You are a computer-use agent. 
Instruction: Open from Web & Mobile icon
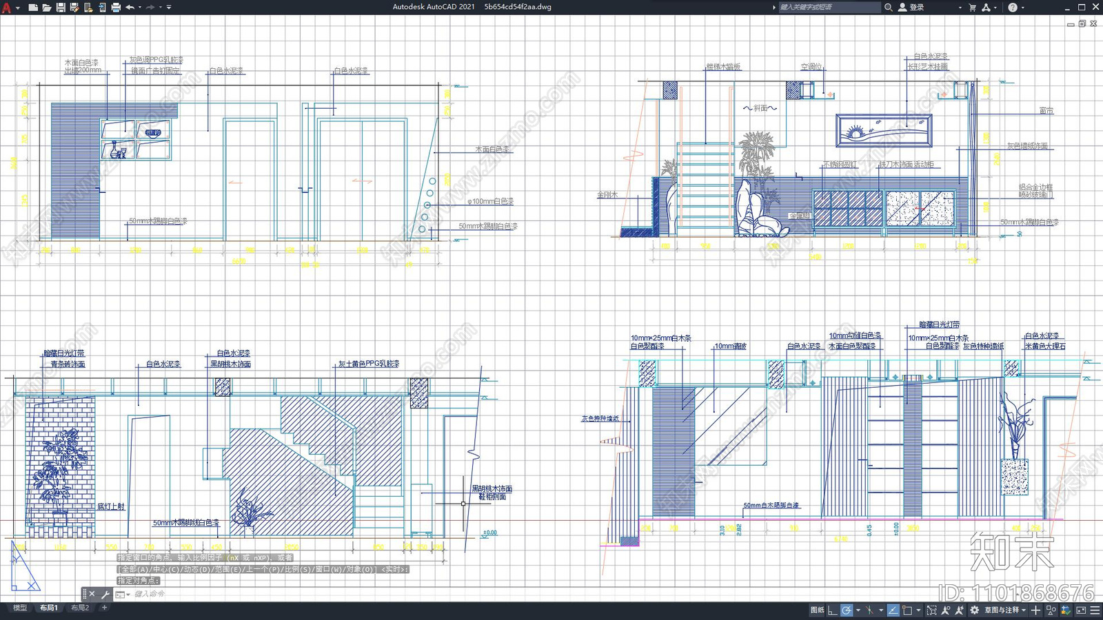tap(88, 8)
